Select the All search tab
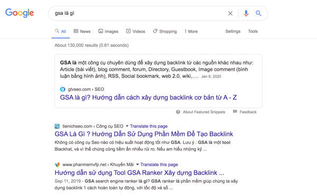This screenshot has width=317, height=196. click(60, 31)
